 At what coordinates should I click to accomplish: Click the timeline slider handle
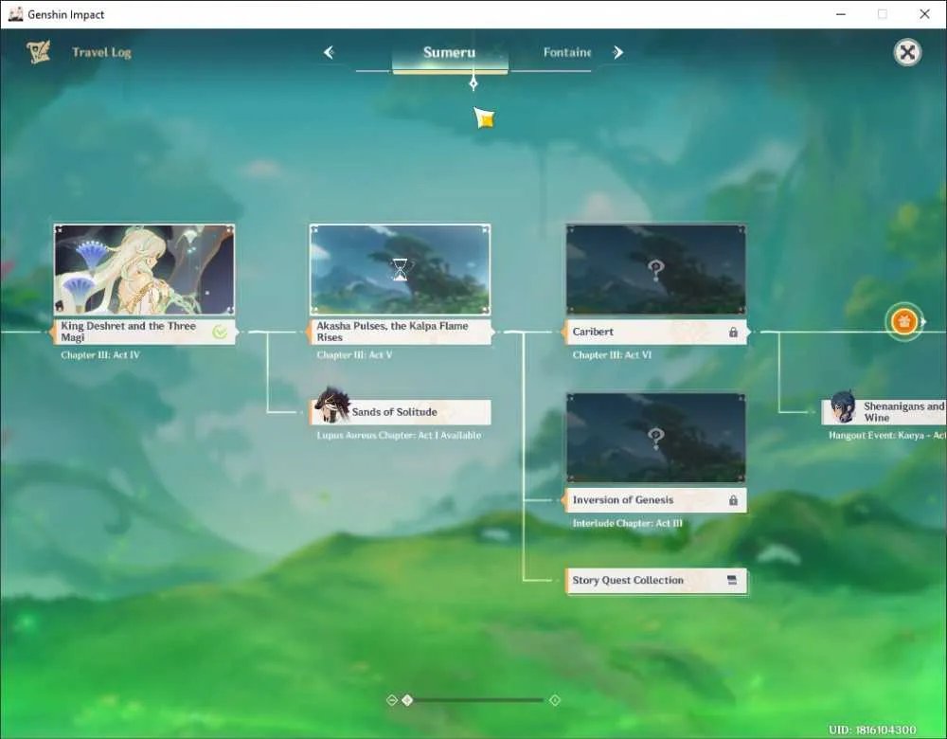[407, 700]
